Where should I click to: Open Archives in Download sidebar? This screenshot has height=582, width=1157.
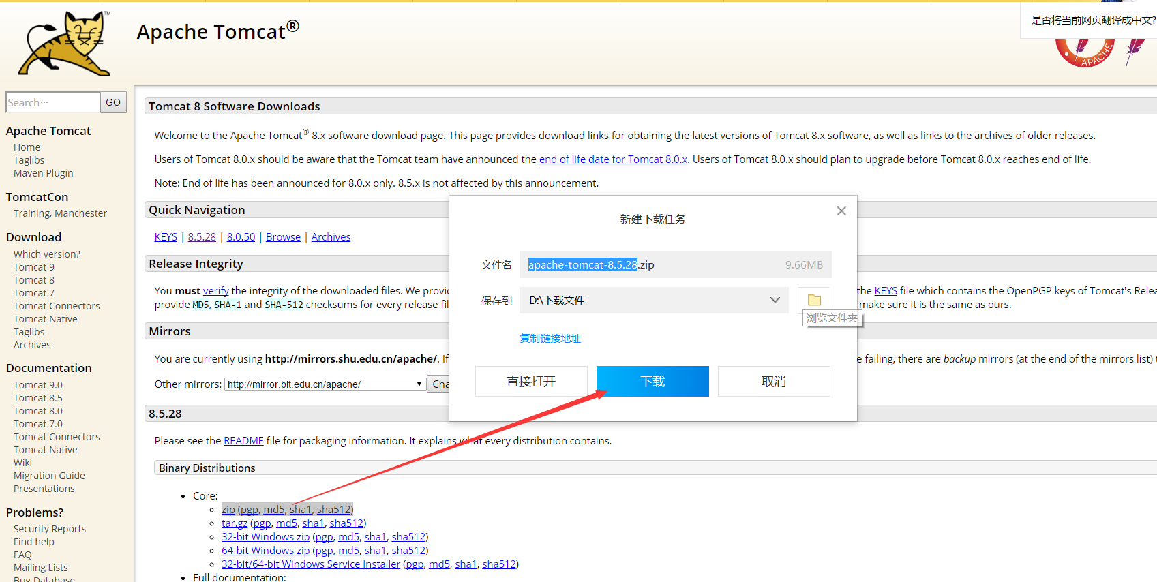(x=32, y=345)
